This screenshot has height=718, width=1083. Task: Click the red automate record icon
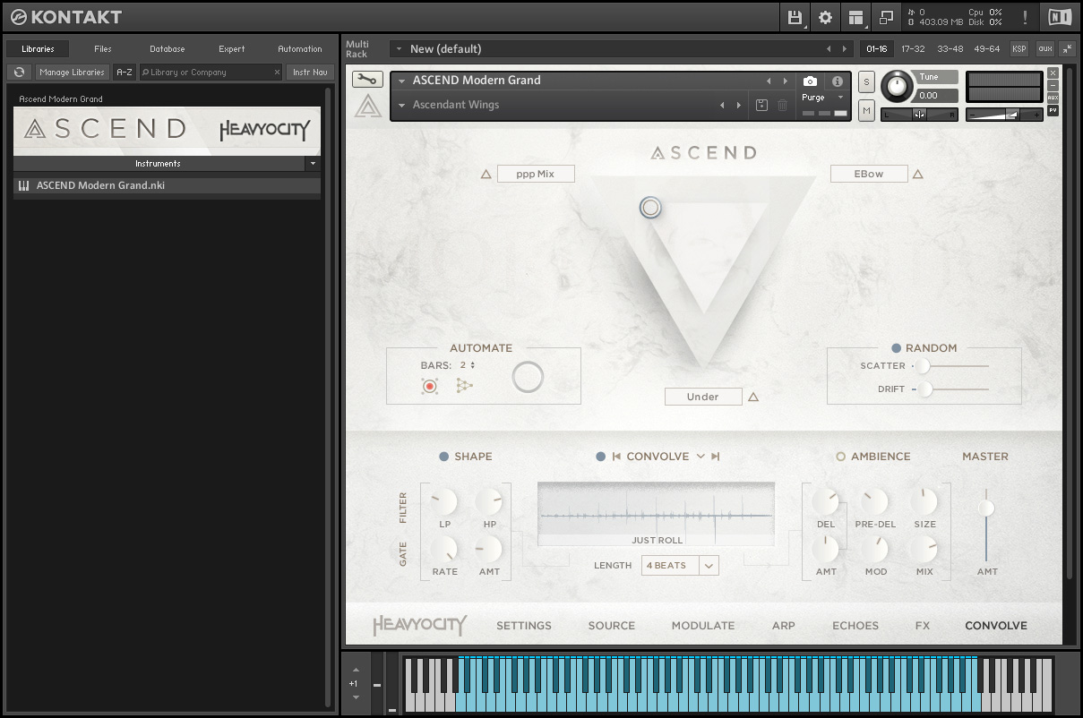pos(430,386)
